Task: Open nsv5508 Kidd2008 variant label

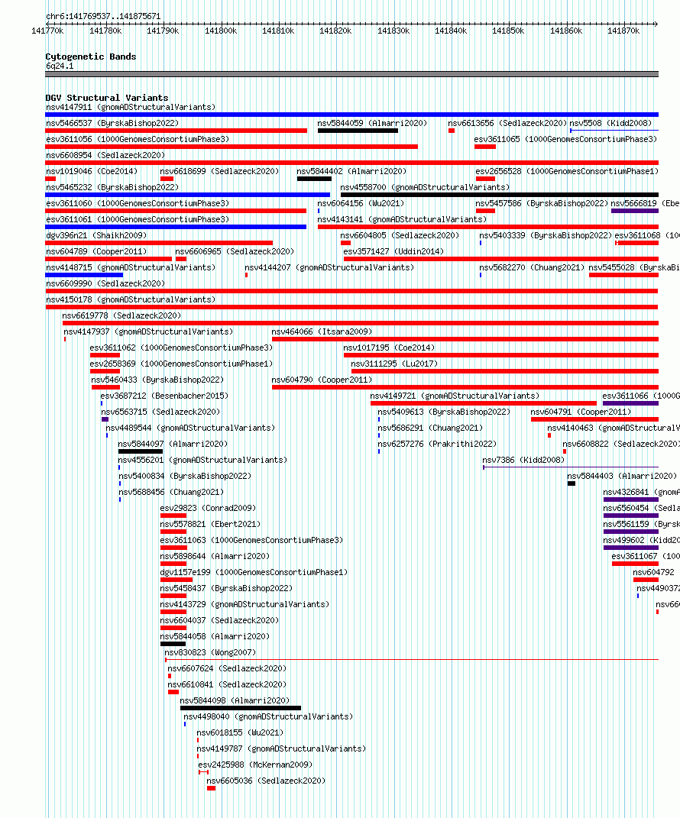Action: pos(610,123)
